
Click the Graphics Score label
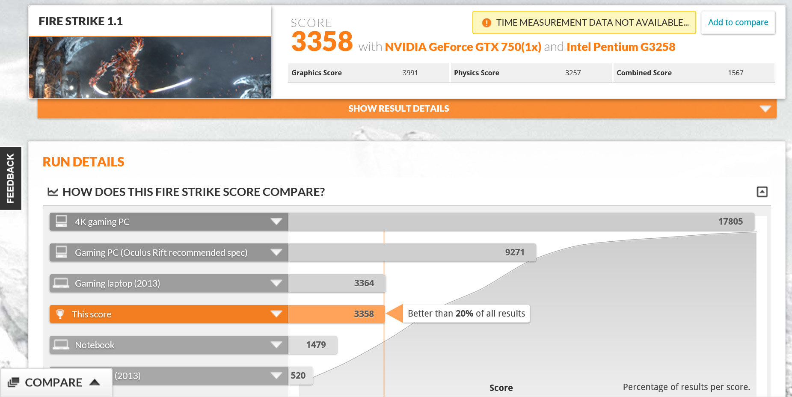point(317,73)
